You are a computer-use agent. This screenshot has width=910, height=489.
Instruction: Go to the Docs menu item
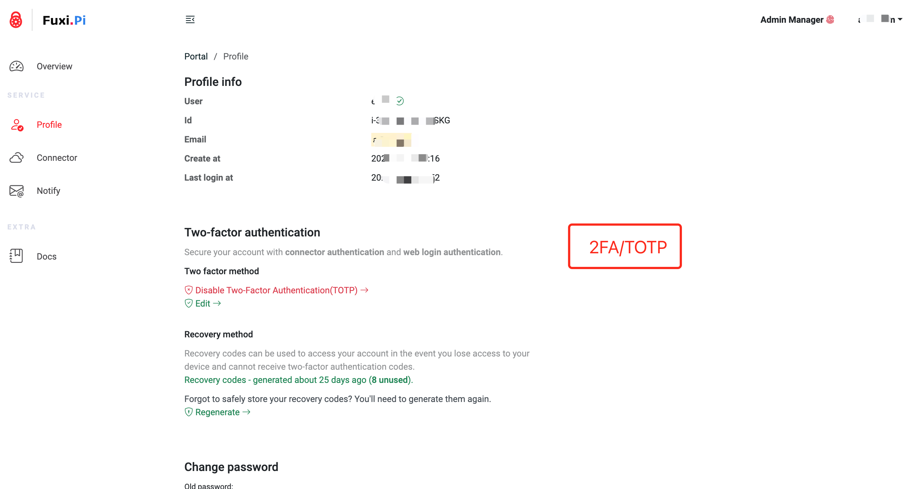pyautogui.click(x=47, y=257)
